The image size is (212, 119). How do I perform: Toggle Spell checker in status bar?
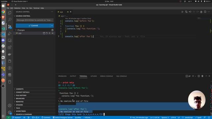tap(198, 118)
